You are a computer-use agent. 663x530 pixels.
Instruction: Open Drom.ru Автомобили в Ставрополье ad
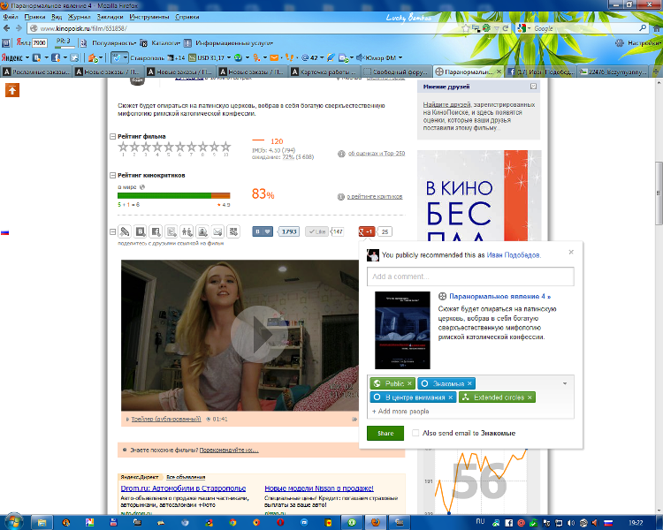coord(183,488)
